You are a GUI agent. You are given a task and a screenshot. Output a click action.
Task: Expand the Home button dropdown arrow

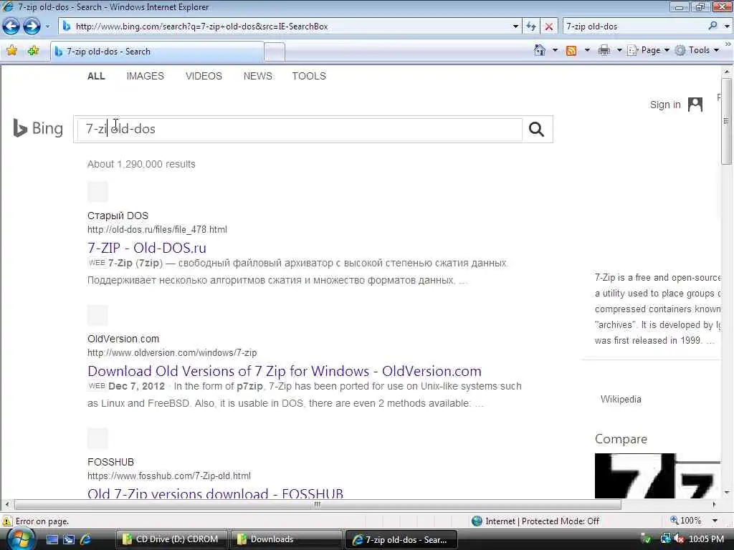point(556,50)
